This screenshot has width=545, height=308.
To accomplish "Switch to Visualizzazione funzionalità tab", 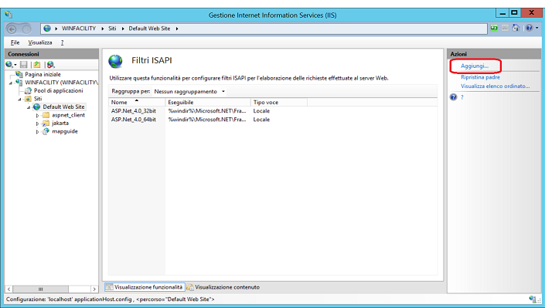I will [145, 287].
